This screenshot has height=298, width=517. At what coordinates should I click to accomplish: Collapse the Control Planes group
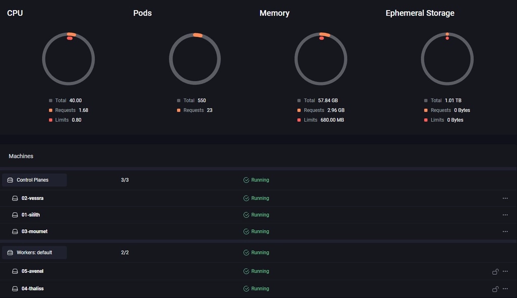pos(34,180)
